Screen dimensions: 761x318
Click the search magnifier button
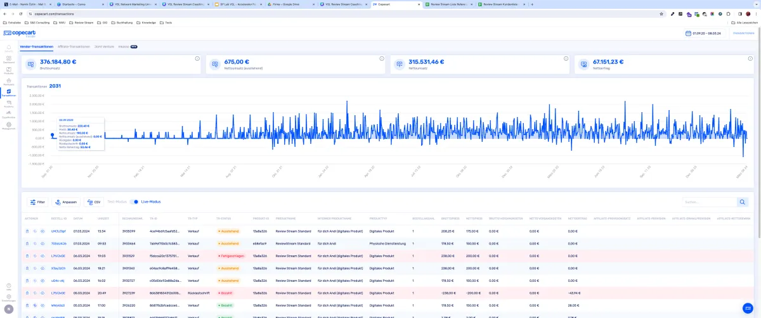coord(742,202)
